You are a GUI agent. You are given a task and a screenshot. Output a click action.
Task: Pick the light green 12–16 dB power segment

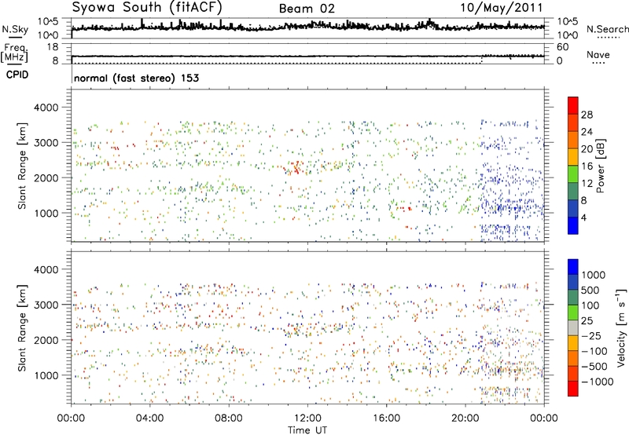573,174
